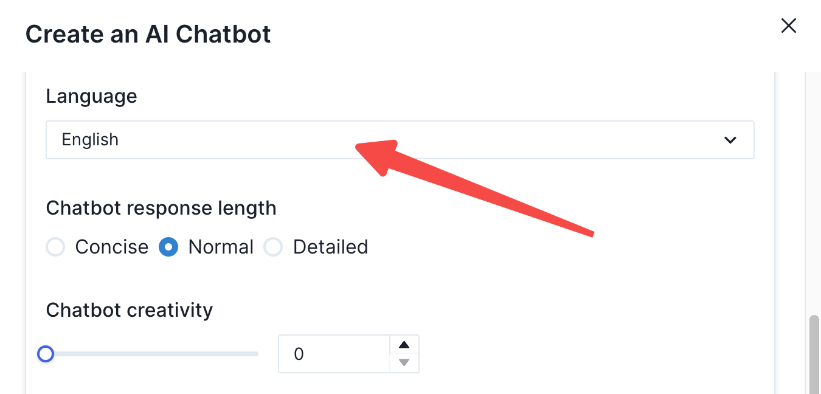Pick the Detailed radio button circle

(x=273, y=247)
